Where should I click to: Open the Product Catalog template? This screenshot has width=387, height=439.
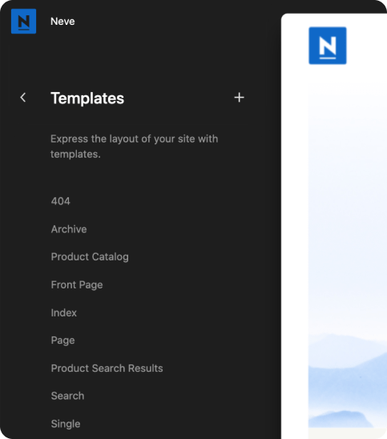pyautogui.click(x=90, y=256)
